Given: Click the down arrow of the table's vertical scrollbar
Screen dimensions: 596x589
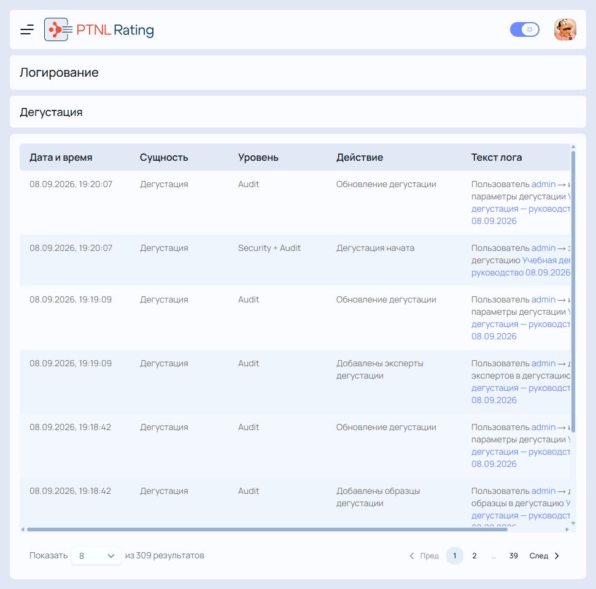Looking at the screenshot, I should tap(573, 523).
